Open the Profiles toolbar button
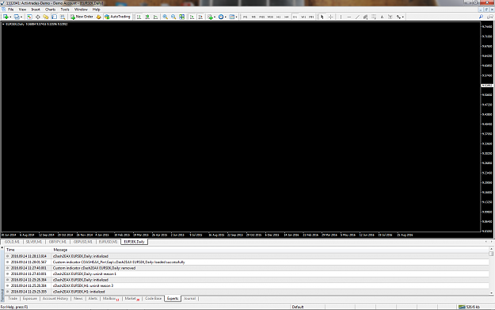 click(17, 17)
